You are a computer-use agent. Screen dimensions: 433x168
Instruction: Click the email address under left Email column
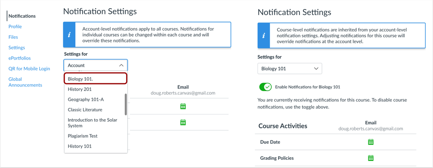point(183,93)
